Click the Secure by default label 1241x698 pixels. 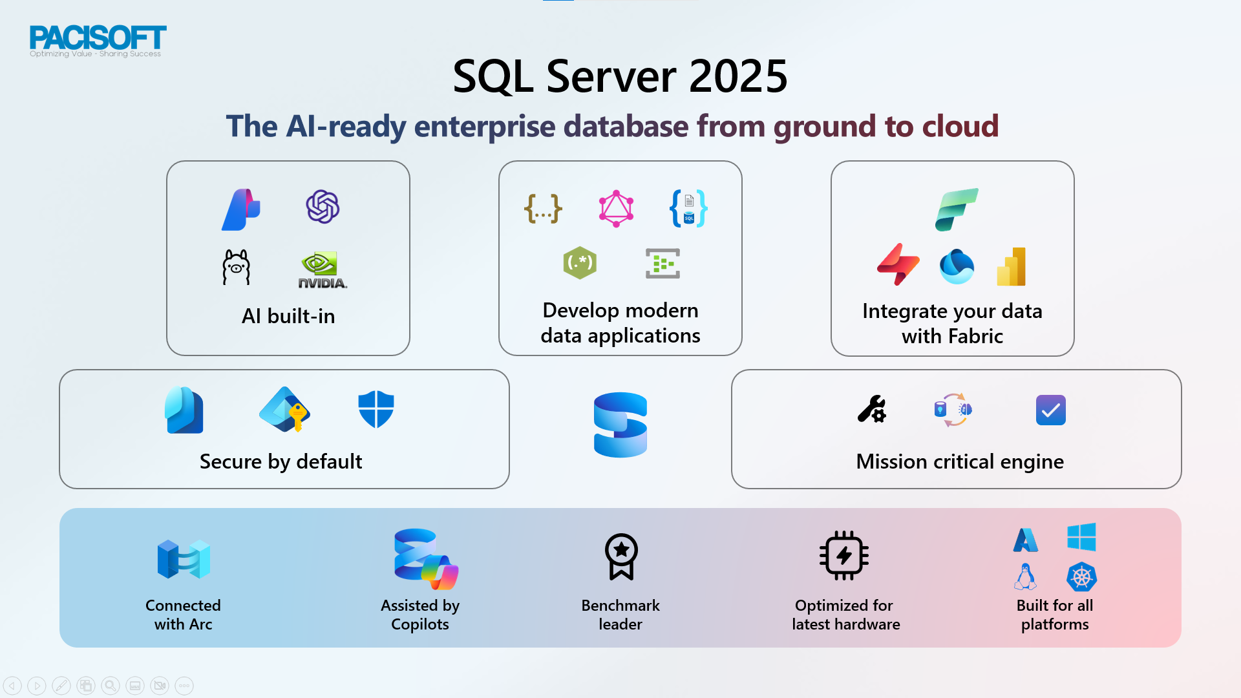pyautogui.click(x=281, y=461)
